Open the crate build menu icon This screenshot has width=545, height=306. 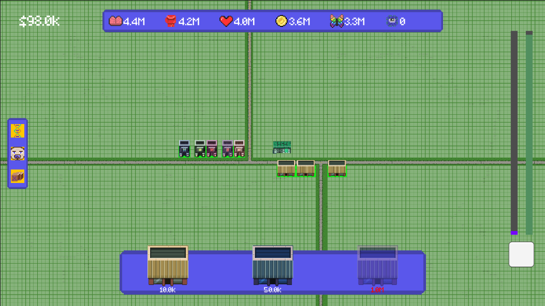(18, 176)
